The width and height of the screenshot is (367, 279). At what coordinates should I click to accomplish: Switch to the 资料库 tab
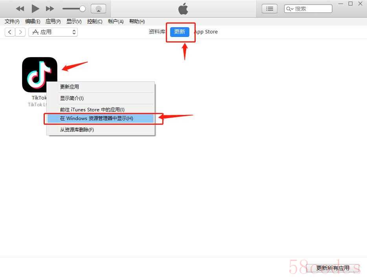tap(157, 32)
